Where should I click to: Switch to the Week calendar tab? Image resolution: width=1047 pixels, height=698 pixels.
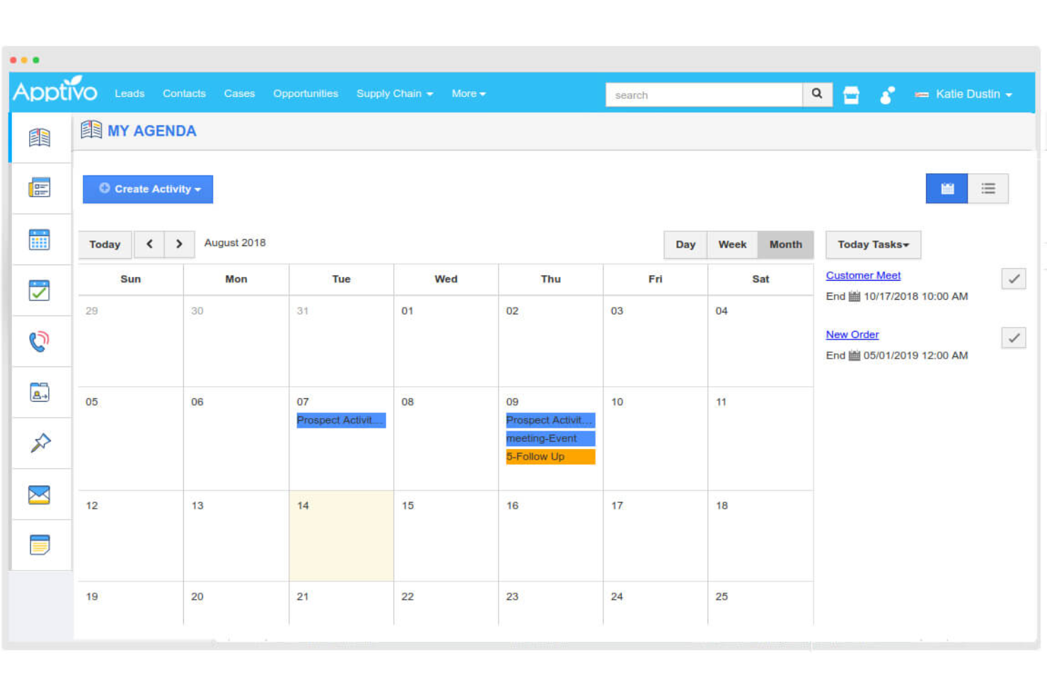[732, 244]
